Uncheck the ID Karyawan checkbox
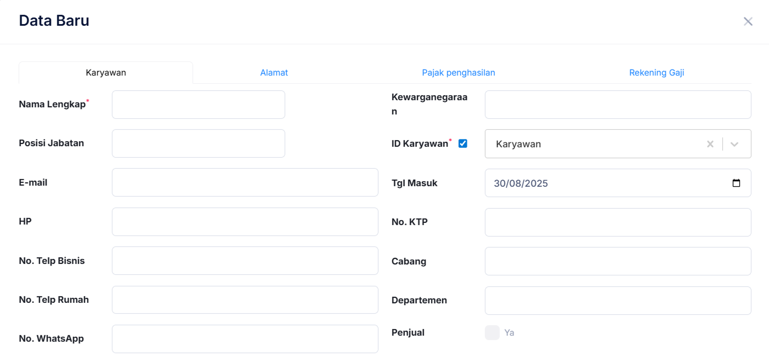This screenshot has height=357, width=769. (x=463, y=143)
